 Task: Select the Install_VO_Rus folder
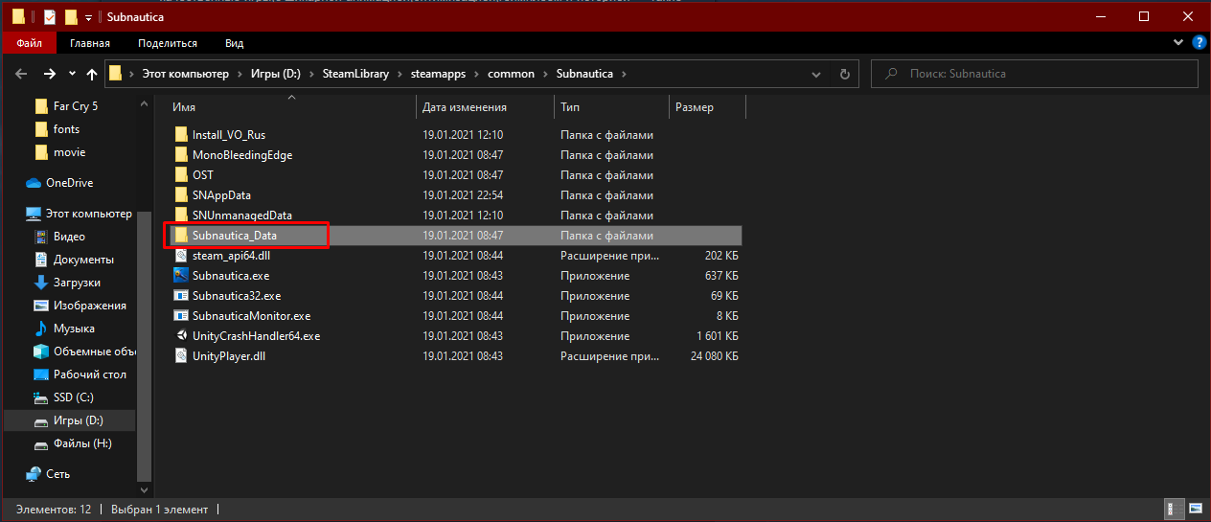click(228, 135)
